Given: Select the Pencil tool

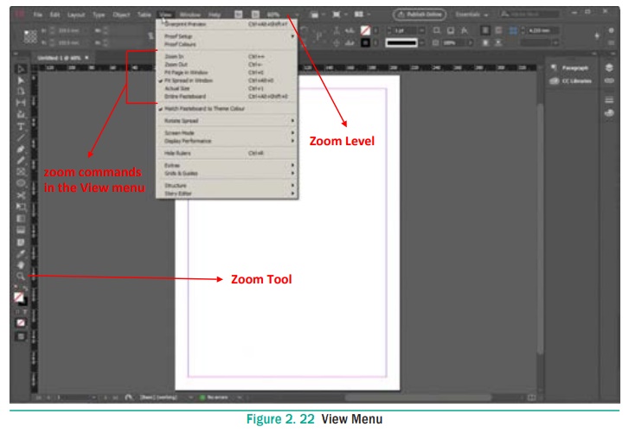Looking at the screenshot, I should pyautogui.click(x=21, y=161).
